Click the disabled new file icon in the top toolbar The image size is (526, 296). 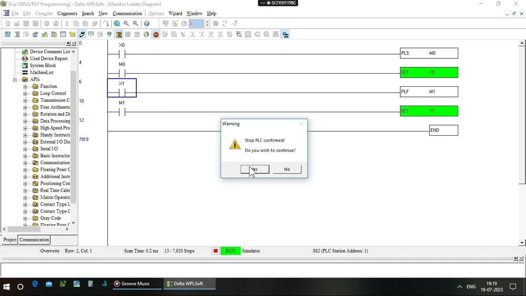(x=8, y=23)
